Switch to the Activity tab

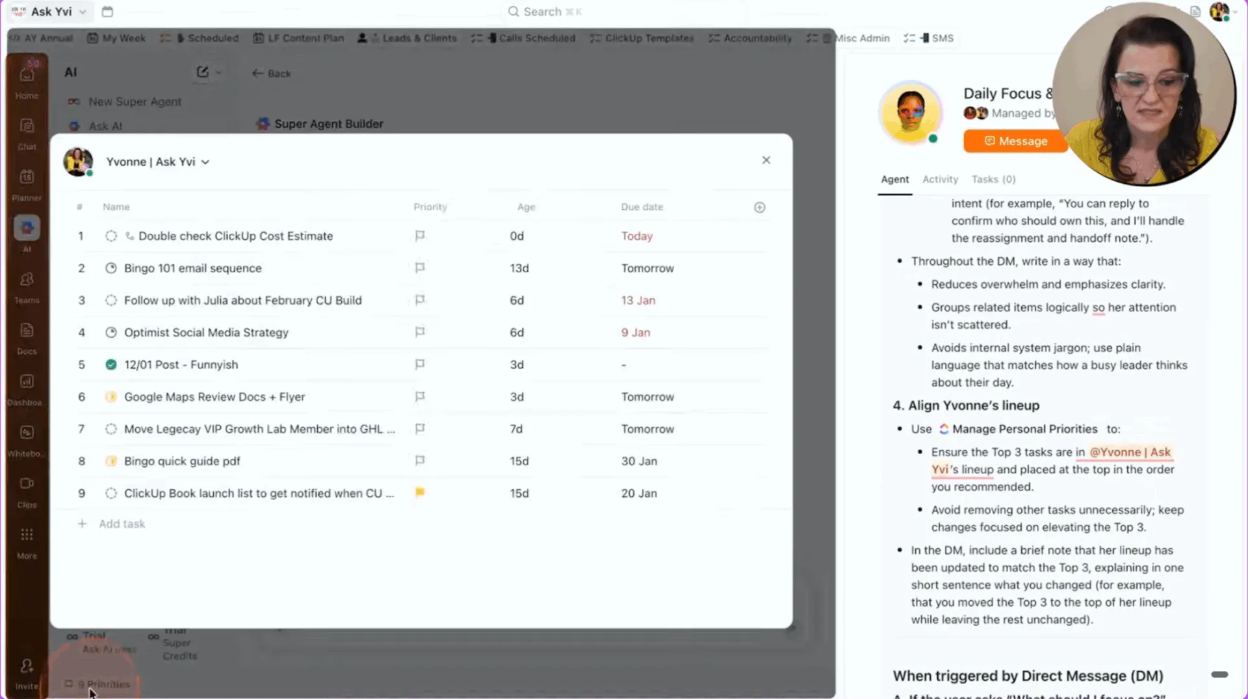(x=940, y=179)
